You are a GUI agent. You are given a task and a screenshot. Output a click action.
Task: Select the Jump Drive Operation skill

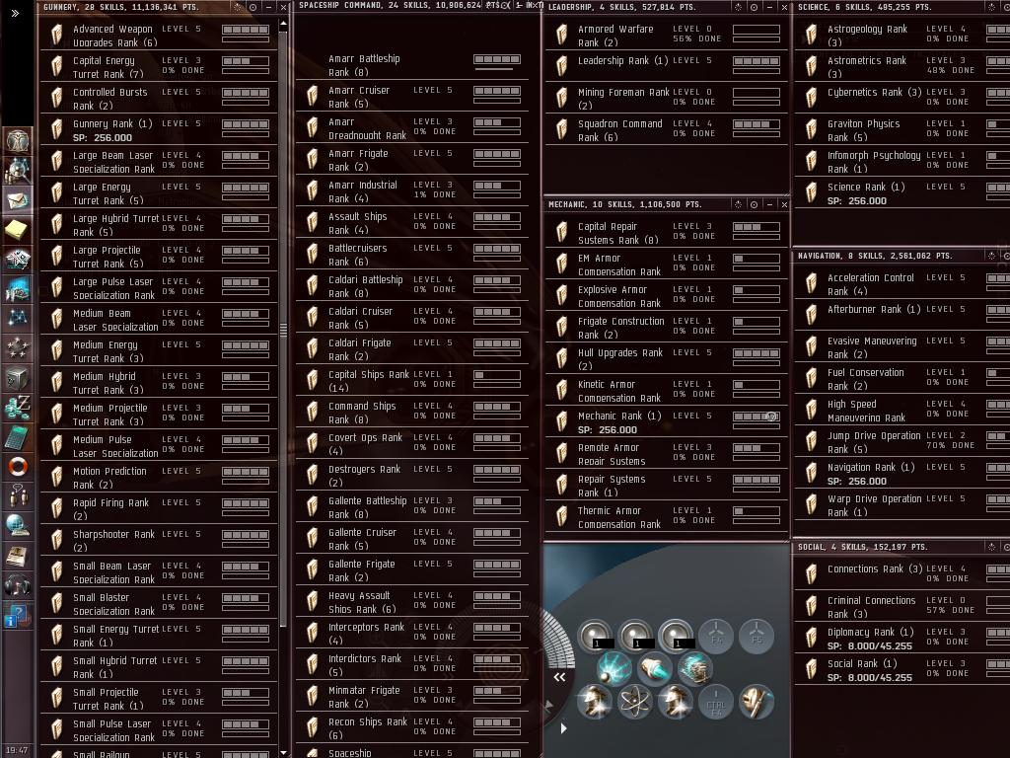pyautogui.click(x=902, y=441)
